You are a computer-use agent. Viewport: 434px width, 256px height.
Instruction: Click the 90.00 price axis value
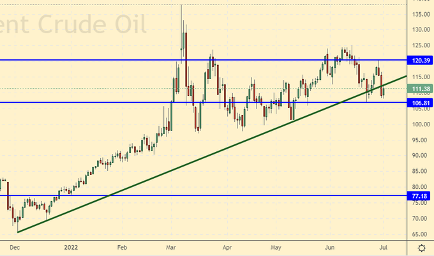419,156
